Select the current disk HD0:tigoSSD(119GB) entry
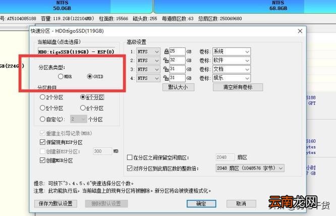Screen dimensions: 336x216 click(76, 51)
